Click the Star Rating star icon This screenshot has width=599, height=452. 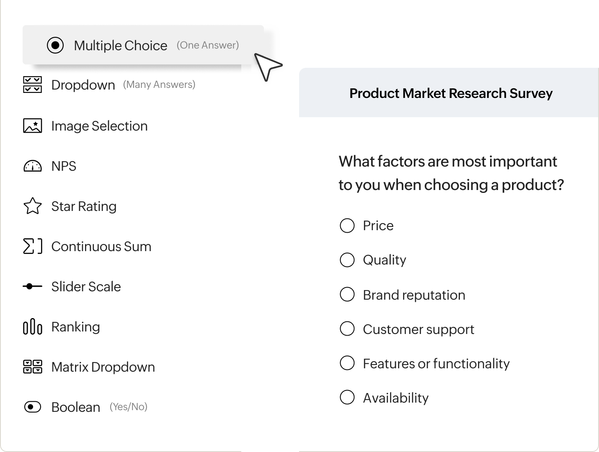point(32,206)
